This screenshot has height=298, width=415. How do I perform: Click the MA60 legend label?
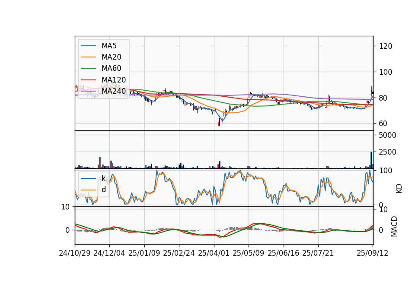[111, 68]
